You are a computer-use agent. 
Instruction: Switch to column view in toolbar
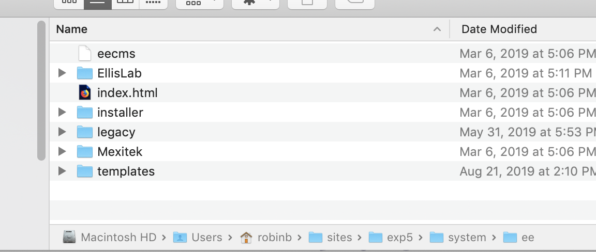coord(125,3)
